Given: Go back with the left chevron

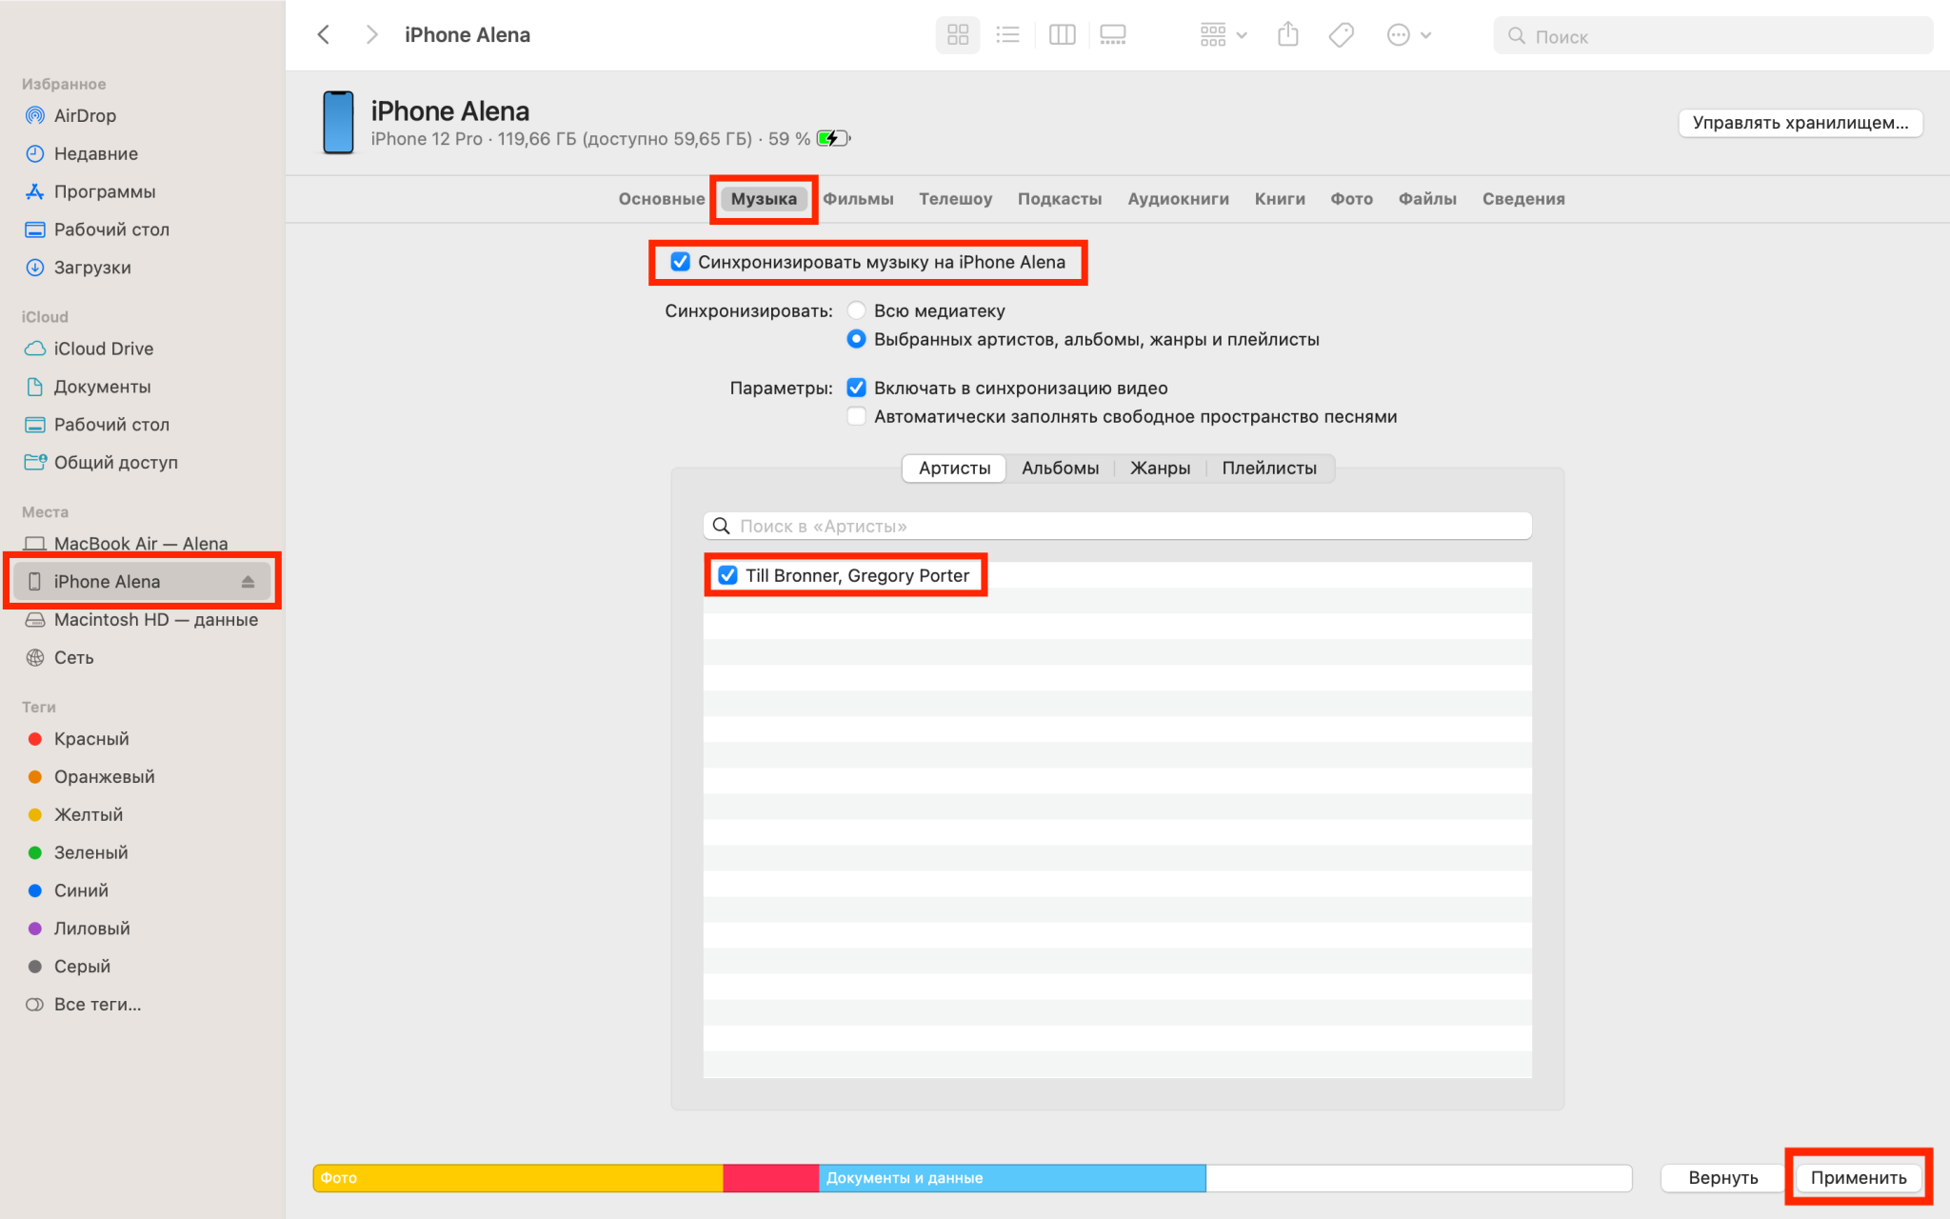Looking at the screenshot, I should 324,35.
